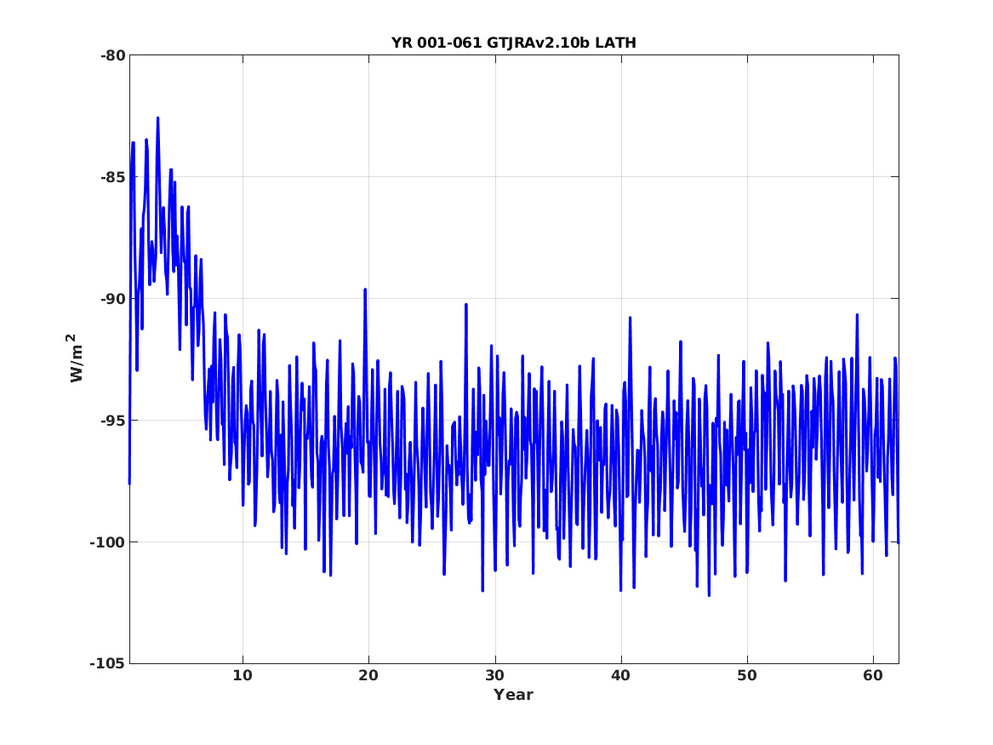Click the y-axis tick label -105
This screenshot has height=745, width=993.
click(108, 664)
